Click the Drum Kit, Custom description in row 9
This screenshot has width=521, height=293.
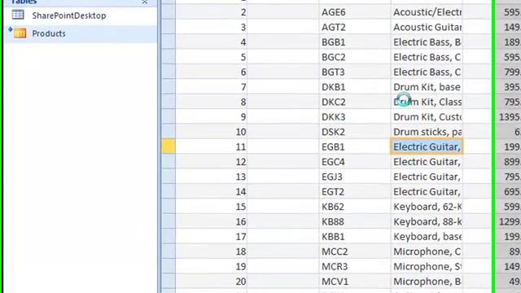coord(427,116)
